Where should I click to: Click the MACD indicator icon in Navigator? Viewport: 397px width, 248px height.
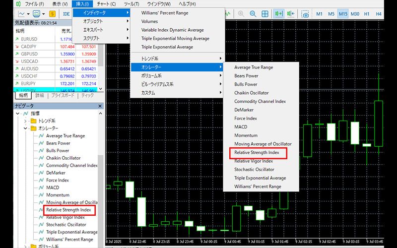(42, 187)
